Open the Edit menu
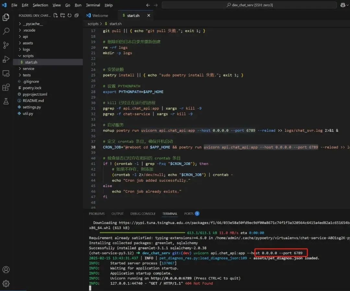 [25, 5]
